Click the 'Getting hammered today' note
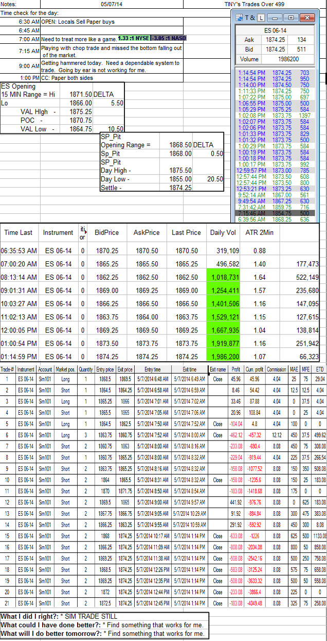This screenshot has height=641, width=327. (x=112, y=66)
